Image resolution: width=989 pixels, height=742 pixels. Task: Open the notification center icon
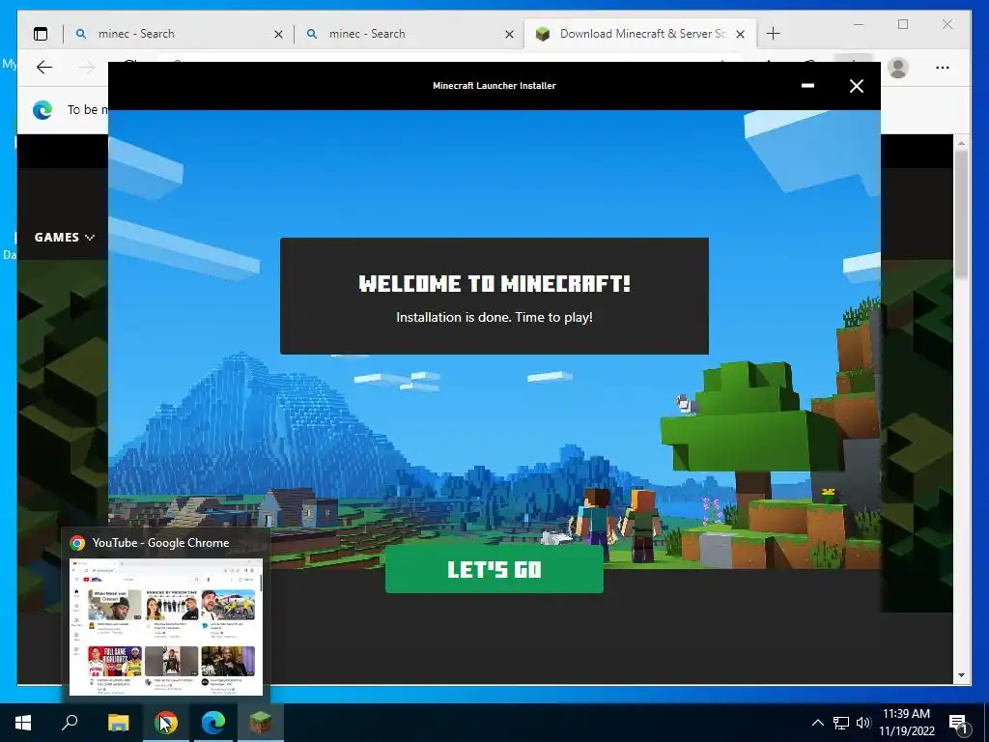959,723
